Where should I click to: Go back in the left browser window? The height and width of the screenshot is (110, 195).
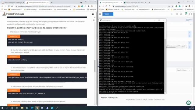coord(2,6)
